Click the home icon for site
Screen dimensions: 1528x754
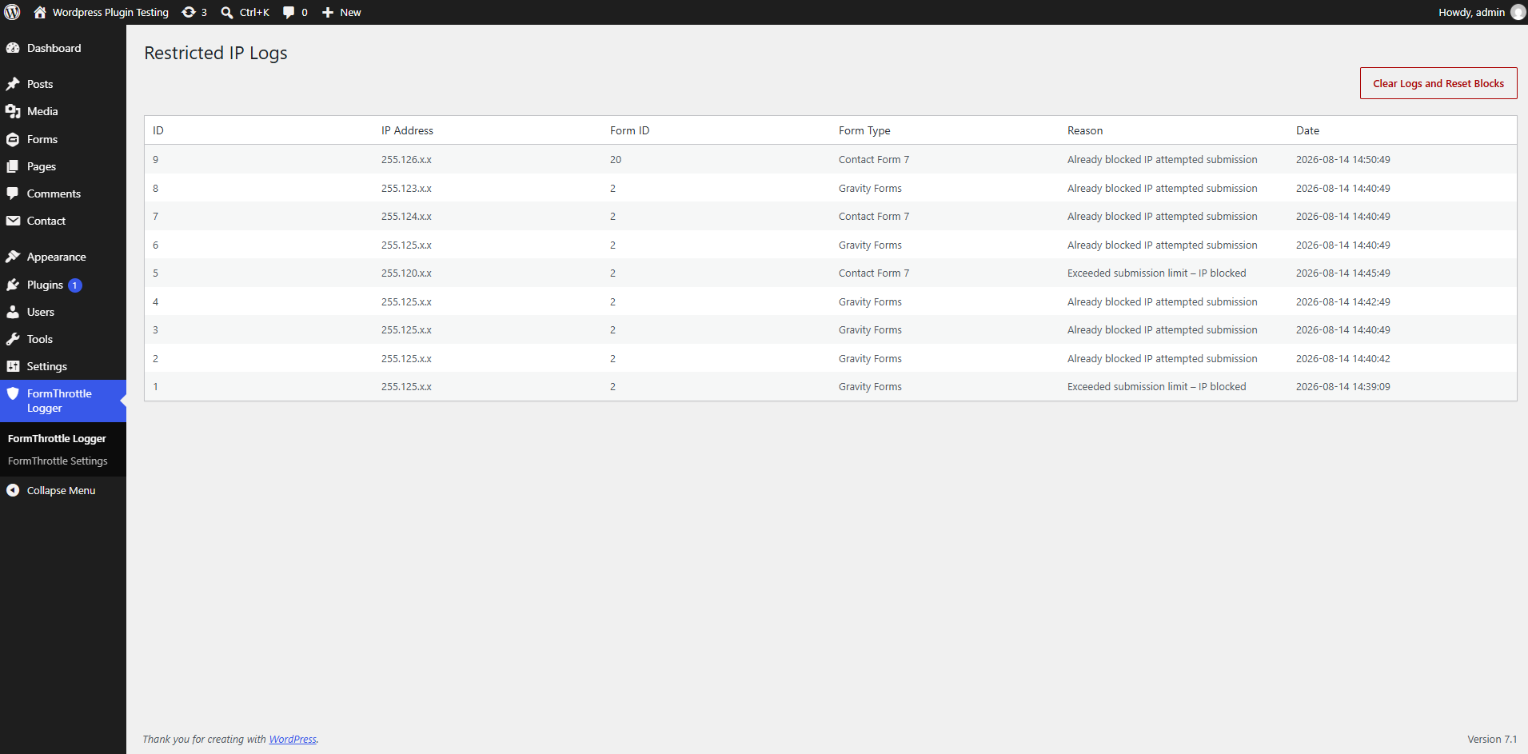coord(40,12)
